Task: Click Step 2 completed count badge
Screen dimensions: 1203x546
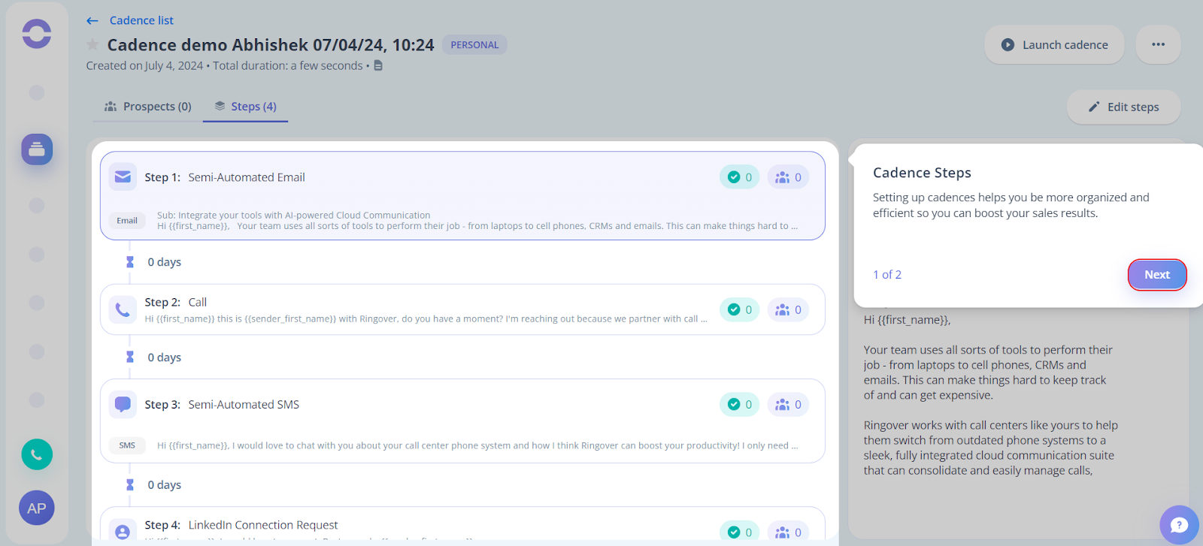Action: coord(739,309)
